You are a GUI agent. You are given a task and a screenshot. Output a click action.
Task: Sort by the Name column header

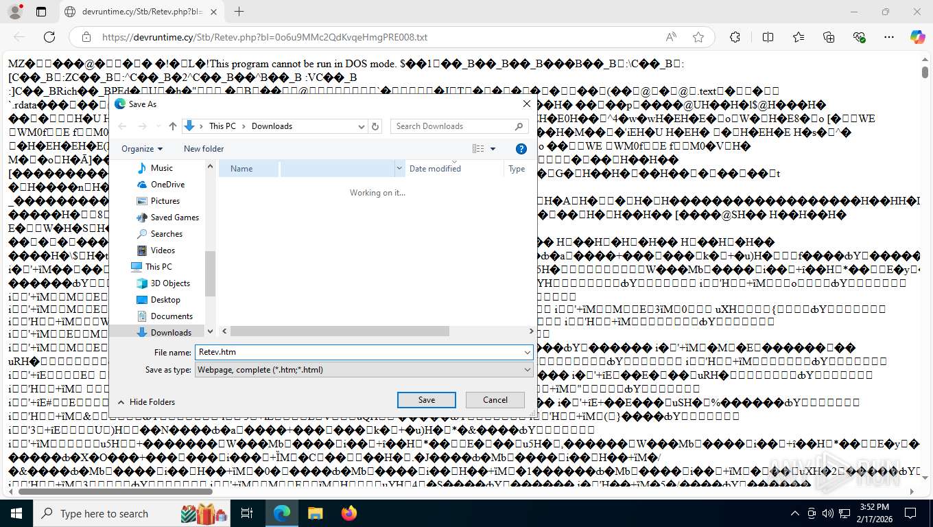tap(241, 168)
